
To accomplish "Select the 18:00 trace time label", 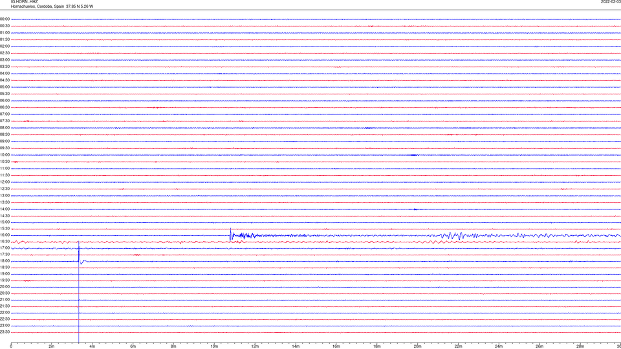I will coord(5,261).
